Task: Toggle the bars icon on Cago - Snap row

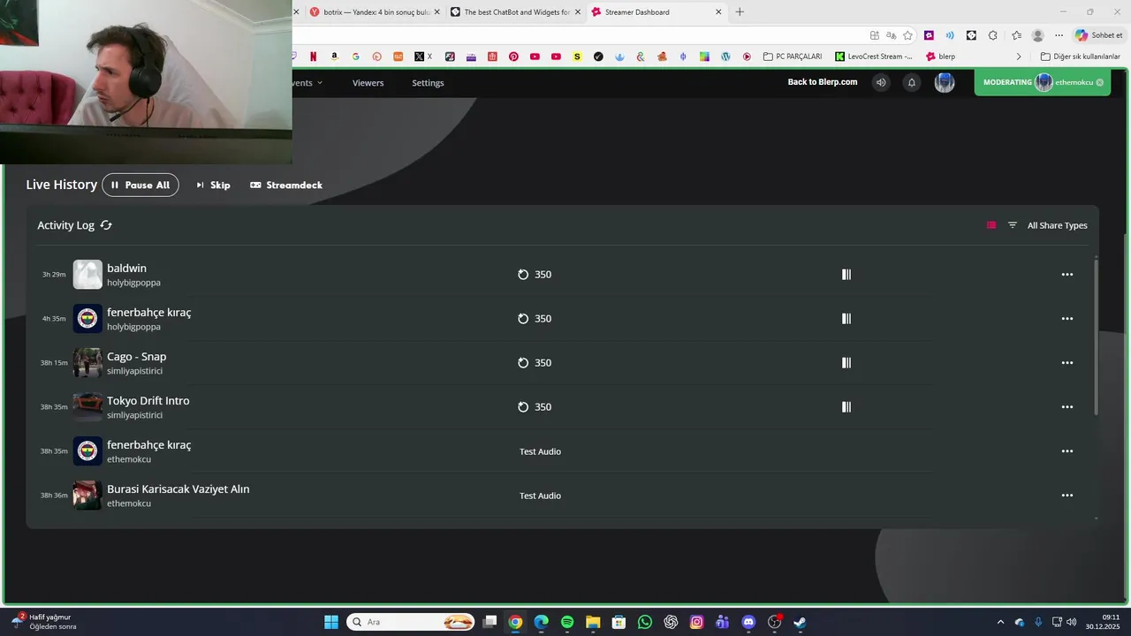Action: [x=846, y=363]
